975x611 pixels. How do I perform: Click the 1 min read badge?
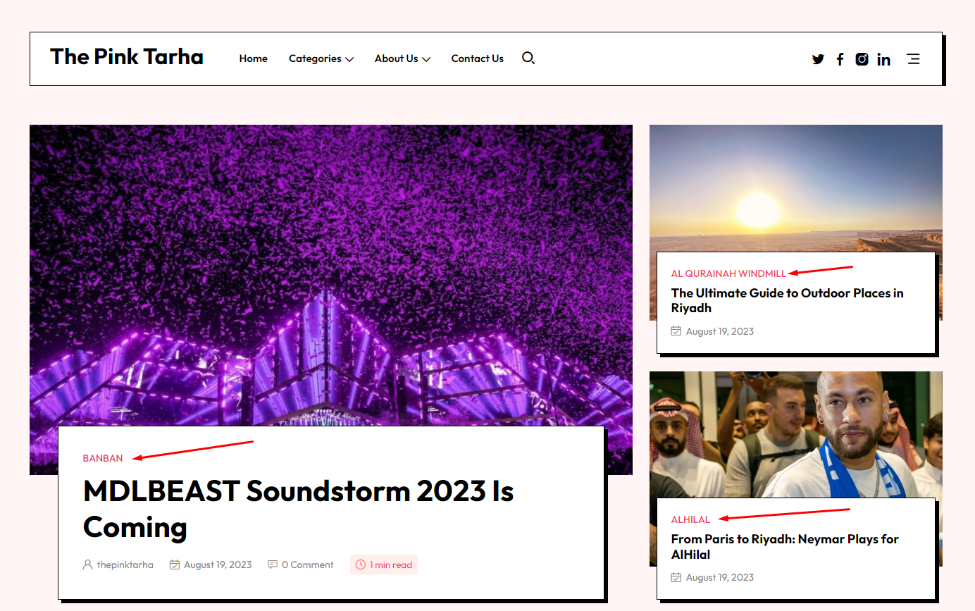click(384, 564)
